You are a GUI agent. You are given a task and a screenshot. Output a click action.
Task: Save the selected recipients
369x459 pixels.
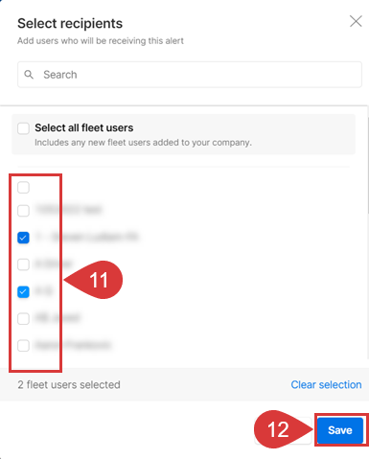point(340,430)
